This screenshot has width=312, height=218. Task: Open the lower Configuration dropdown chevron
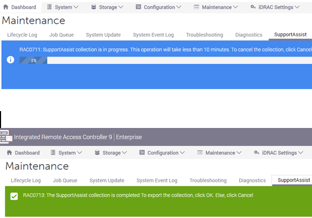182,153
